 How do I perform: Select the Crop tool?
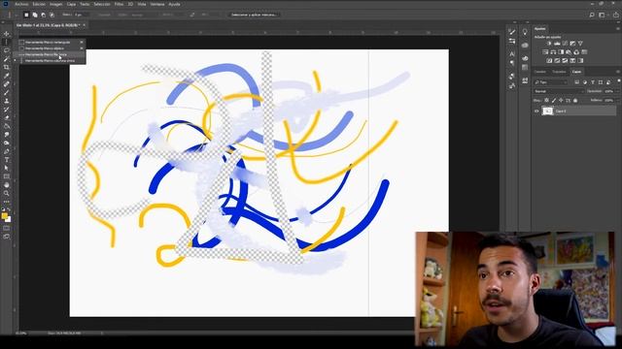coord(7,67)
